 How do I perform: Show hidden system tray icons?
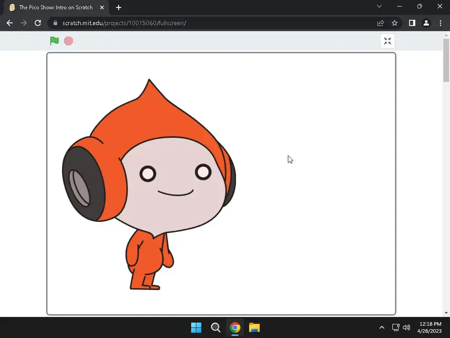point(382,327)
